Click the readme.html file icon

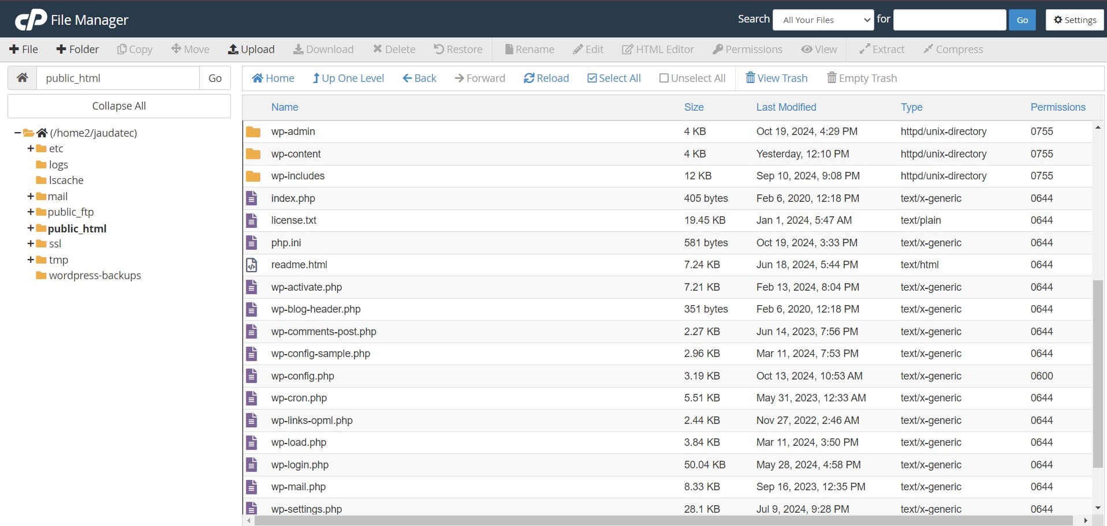click(252, 265)
